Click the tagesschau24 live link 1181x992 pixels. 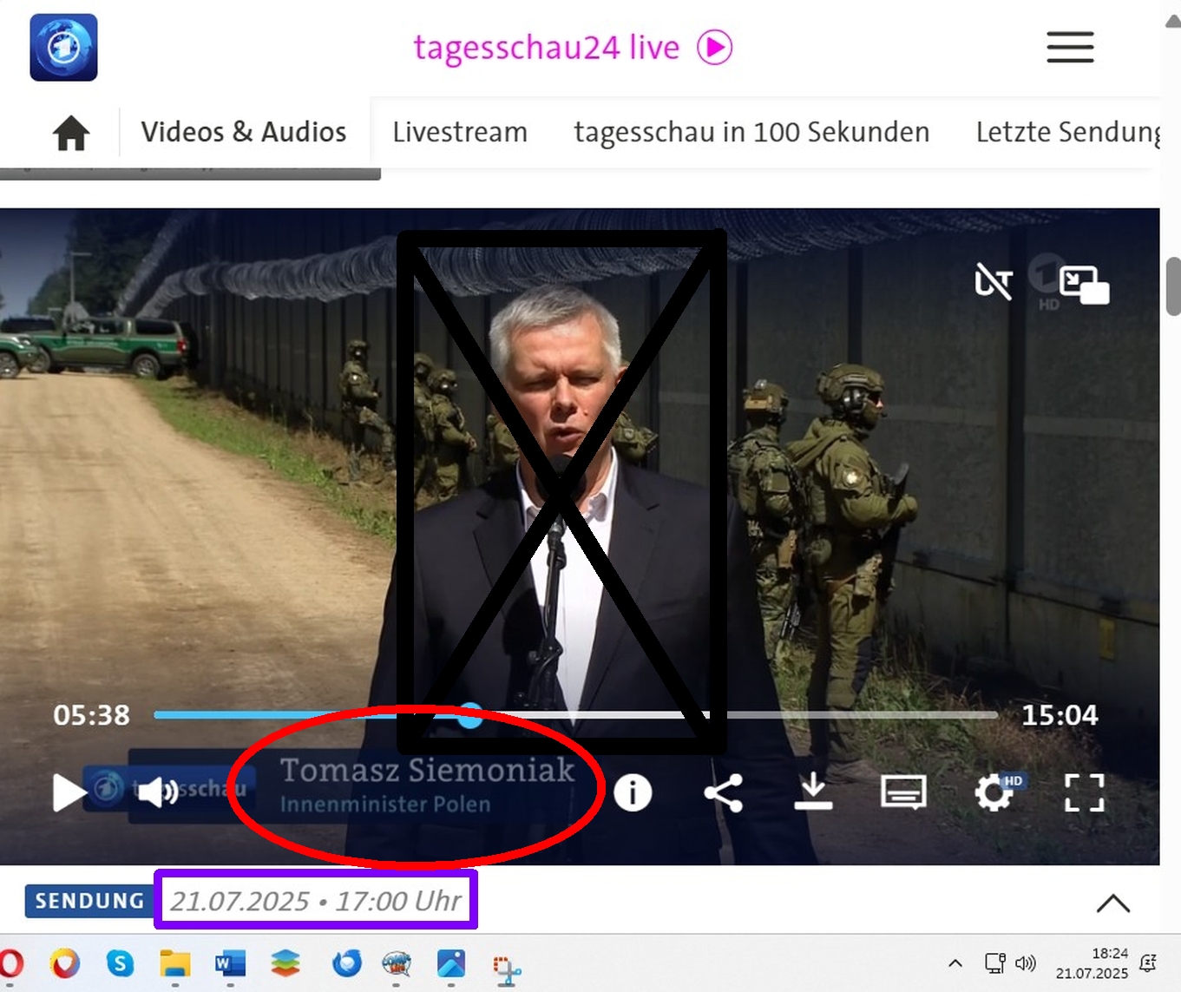pyautogui.click(x=573, y=48)
